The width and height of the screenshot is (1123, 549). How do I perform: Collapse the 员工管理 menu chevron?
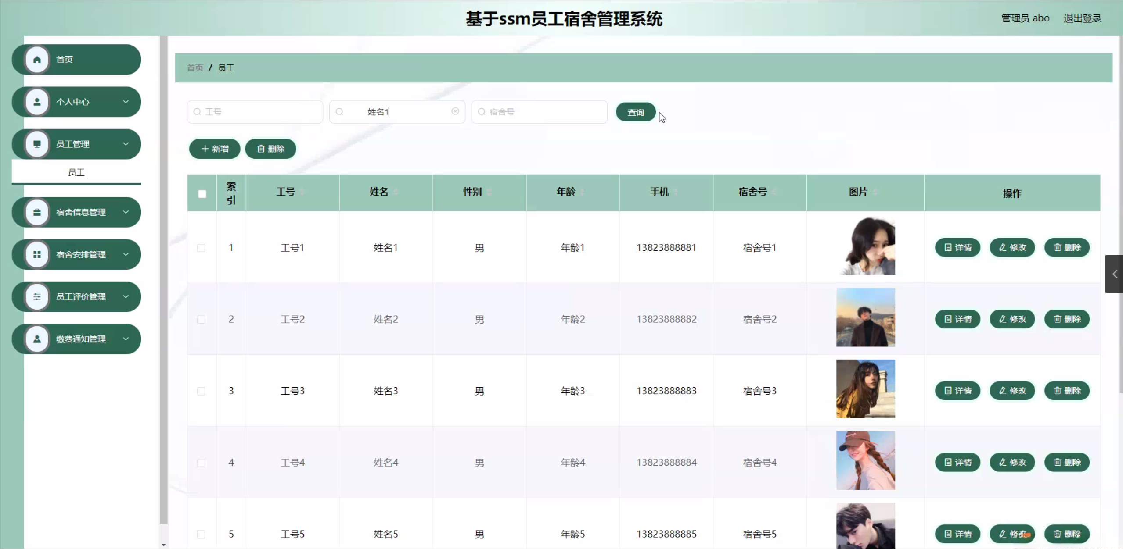point(126,144)
